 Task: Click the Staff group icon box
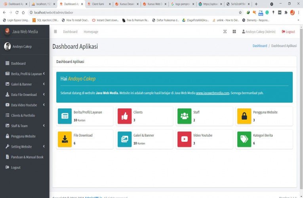(184, 116)
